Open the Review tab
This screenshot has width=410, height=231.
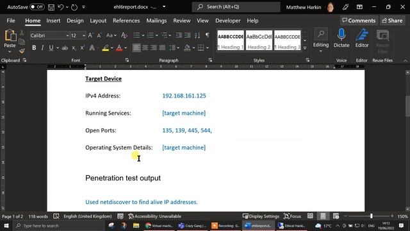pyautogui.click(x=182, y=21)
